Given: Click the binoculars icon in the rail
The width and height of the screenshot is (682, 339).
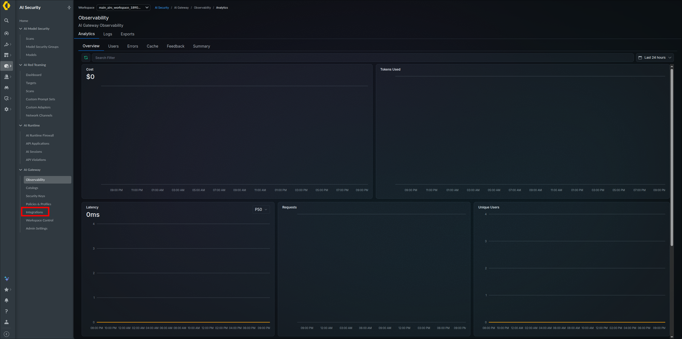Looking at the screenshot, I should click(x=6, y=88).
